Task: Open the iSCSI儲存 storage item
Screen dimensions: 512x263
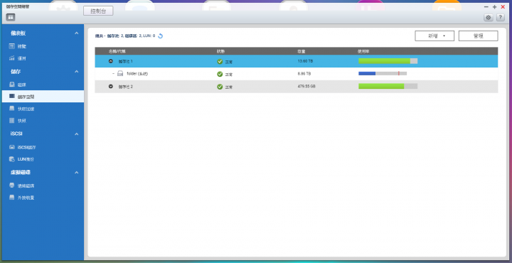Action: click(43, 147)
